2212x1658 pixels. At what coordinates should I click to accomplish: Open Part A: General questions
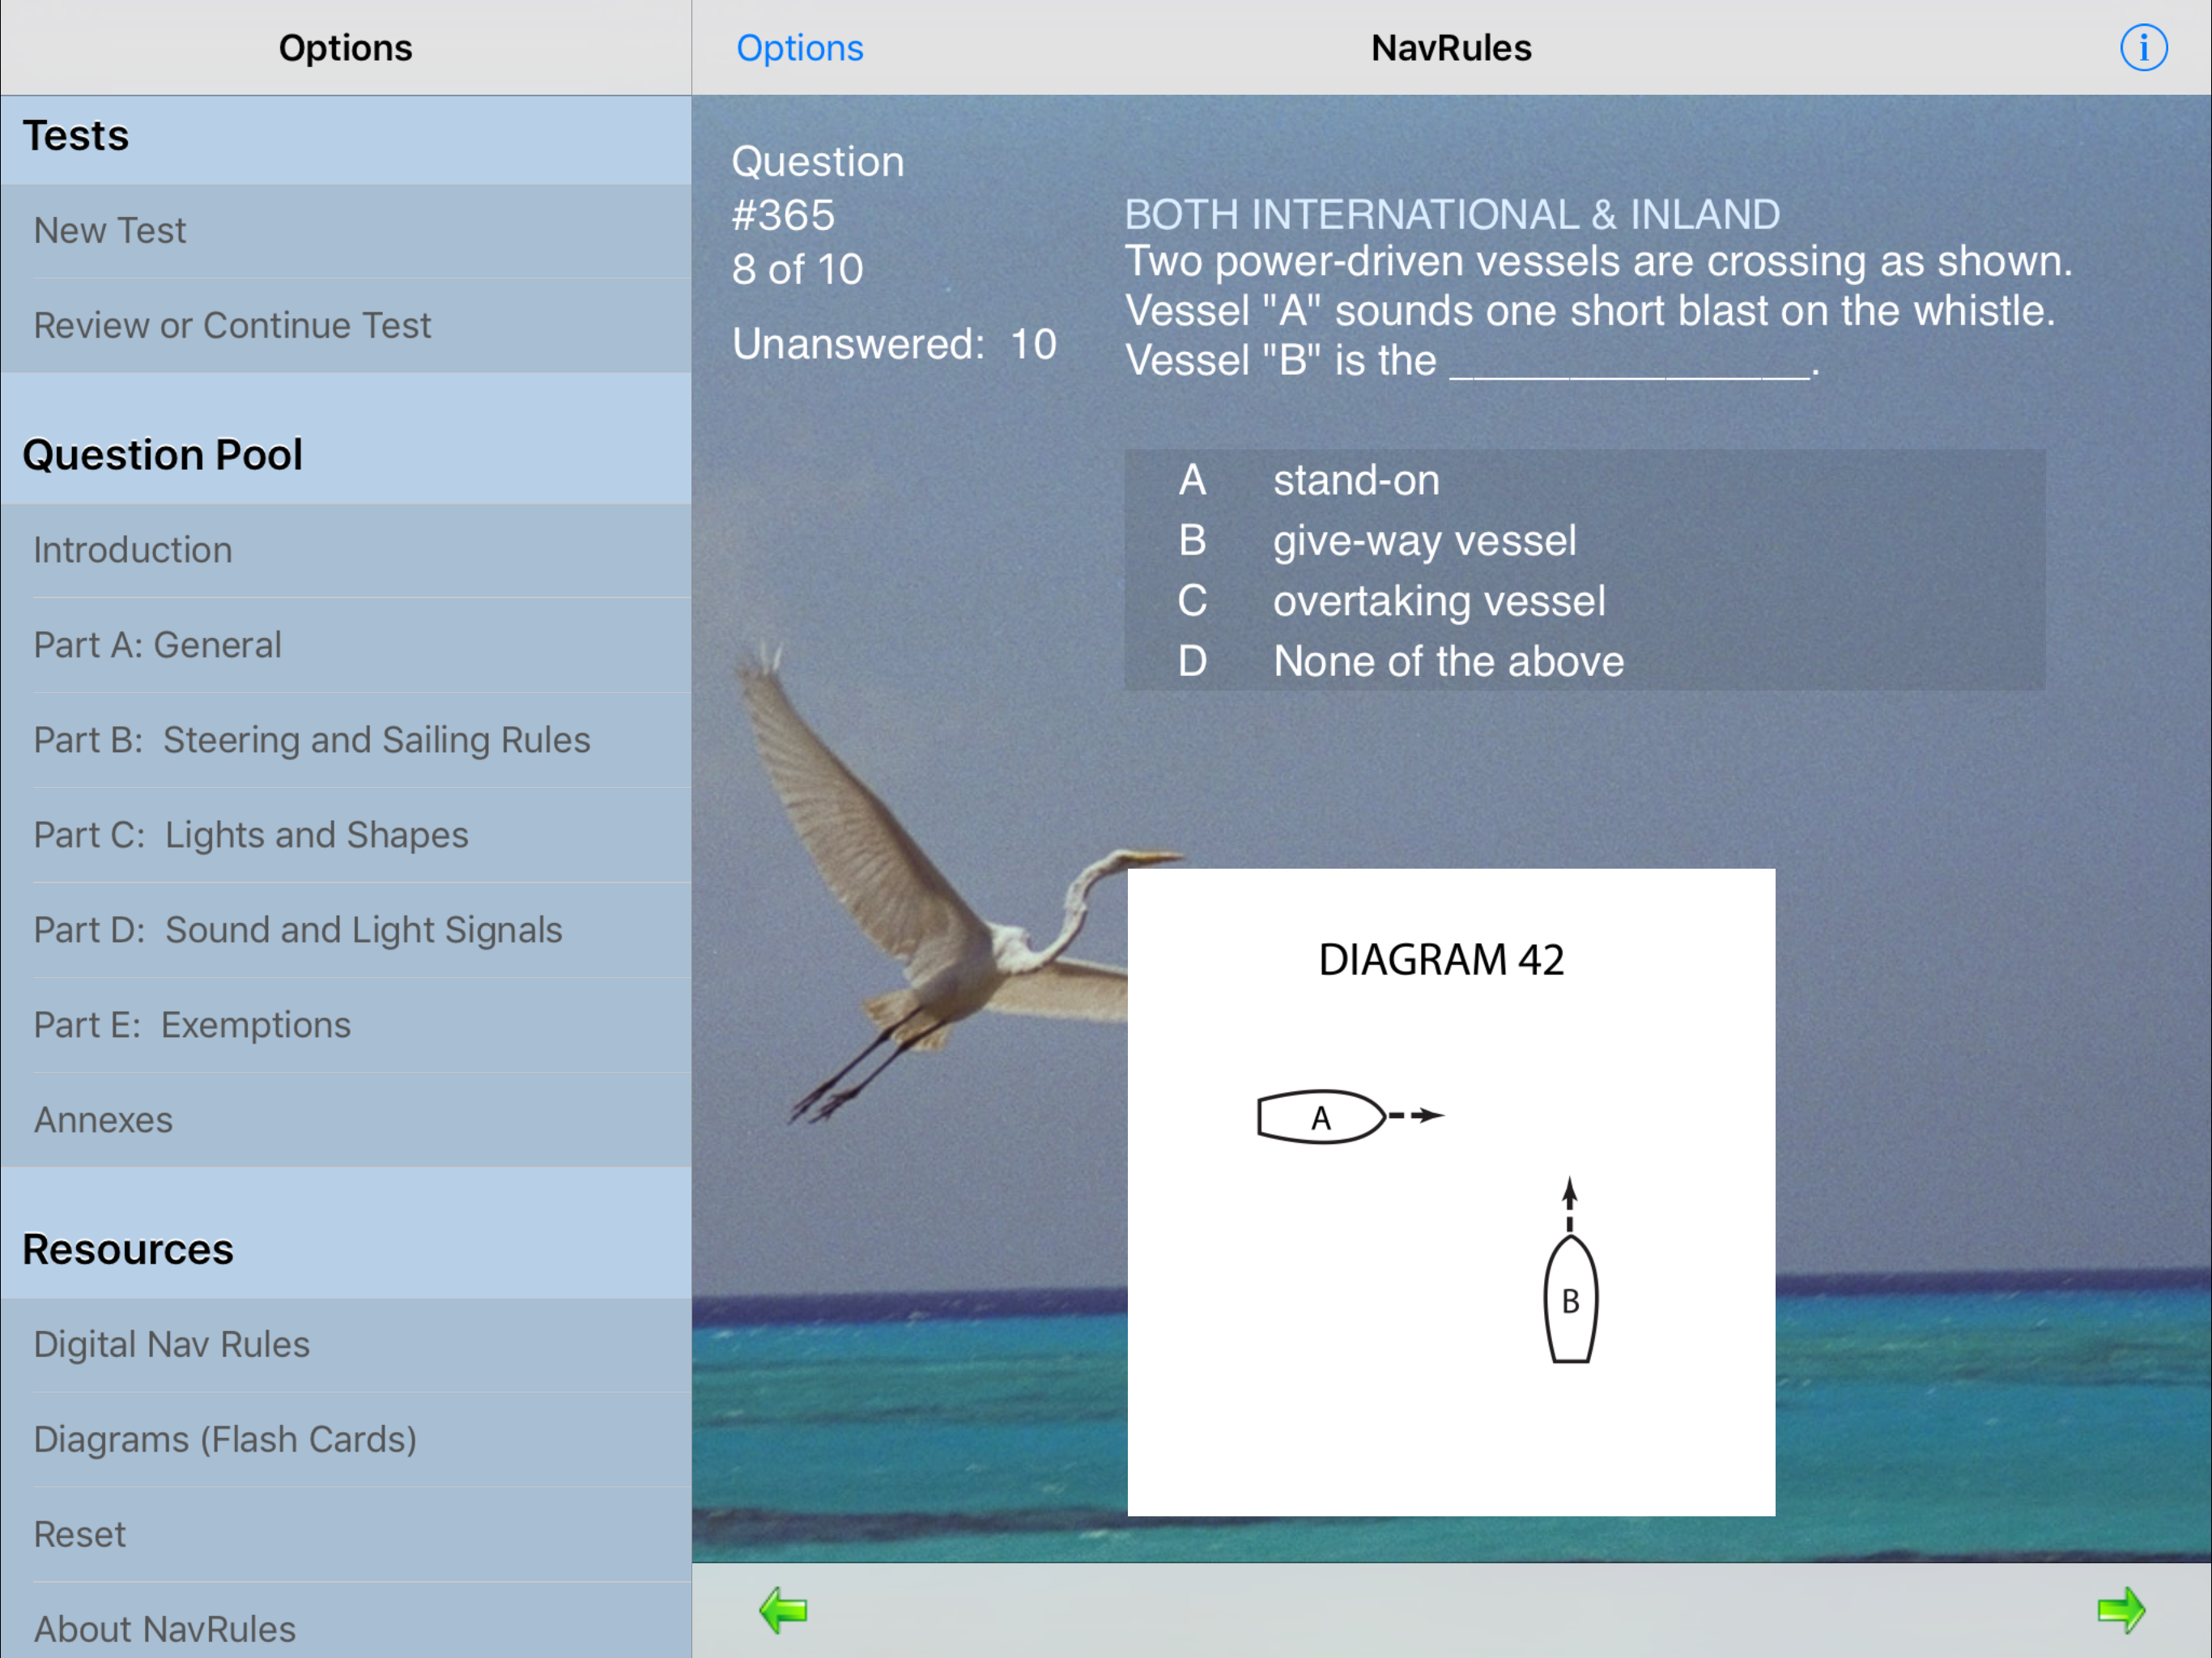pos(158,645)
